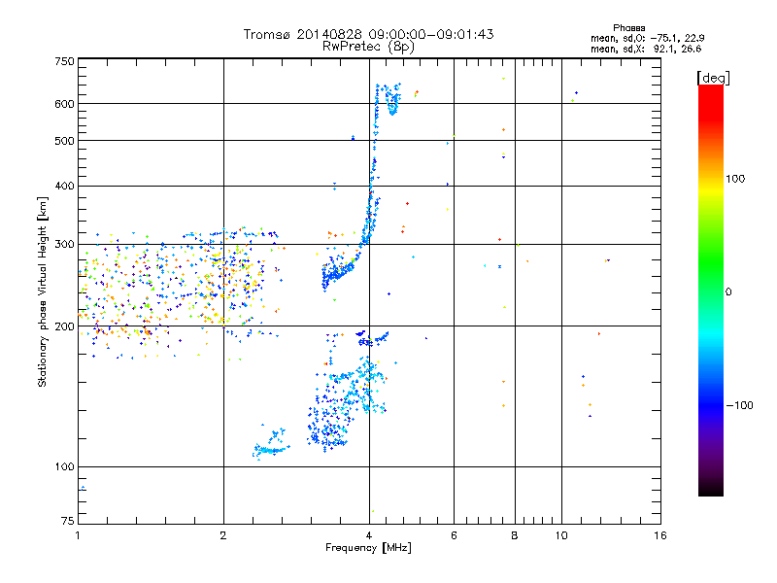Click the '500' height axis tick label
The height and width of the screenshot is (583, 777).
pyautogui.click(x=64, y=141)
